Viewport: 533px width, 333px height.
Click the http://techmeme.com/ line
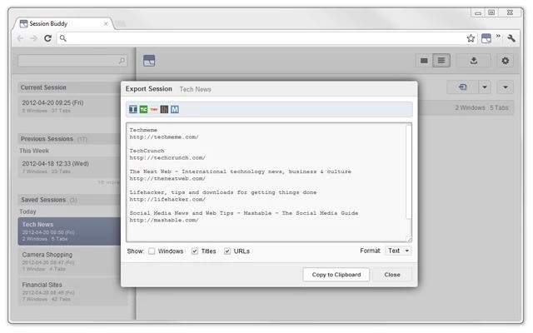pyautogui.click(x=164, y=137)
